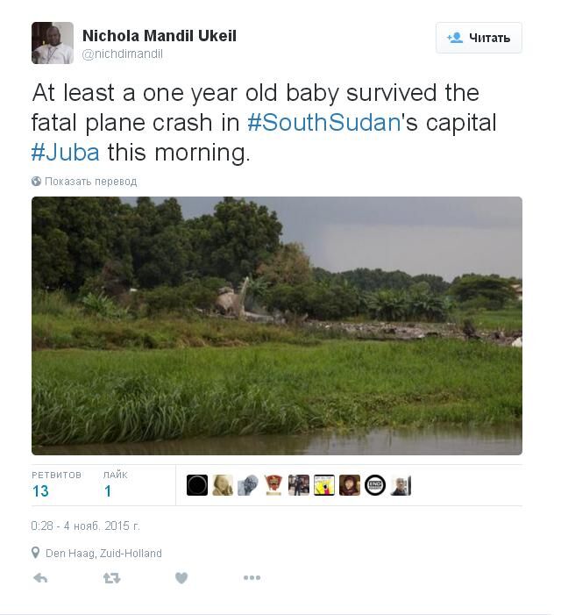Open the @nichdimandil handle
561x615 pixels.
pyautogui.click(x=122, y=54)
